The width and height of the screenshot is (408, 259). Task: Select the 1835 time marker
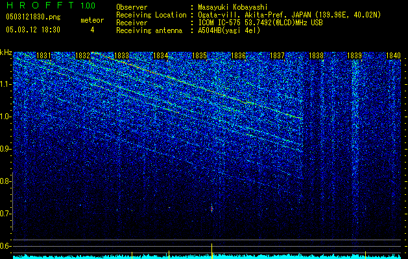(x=199, y=56)
